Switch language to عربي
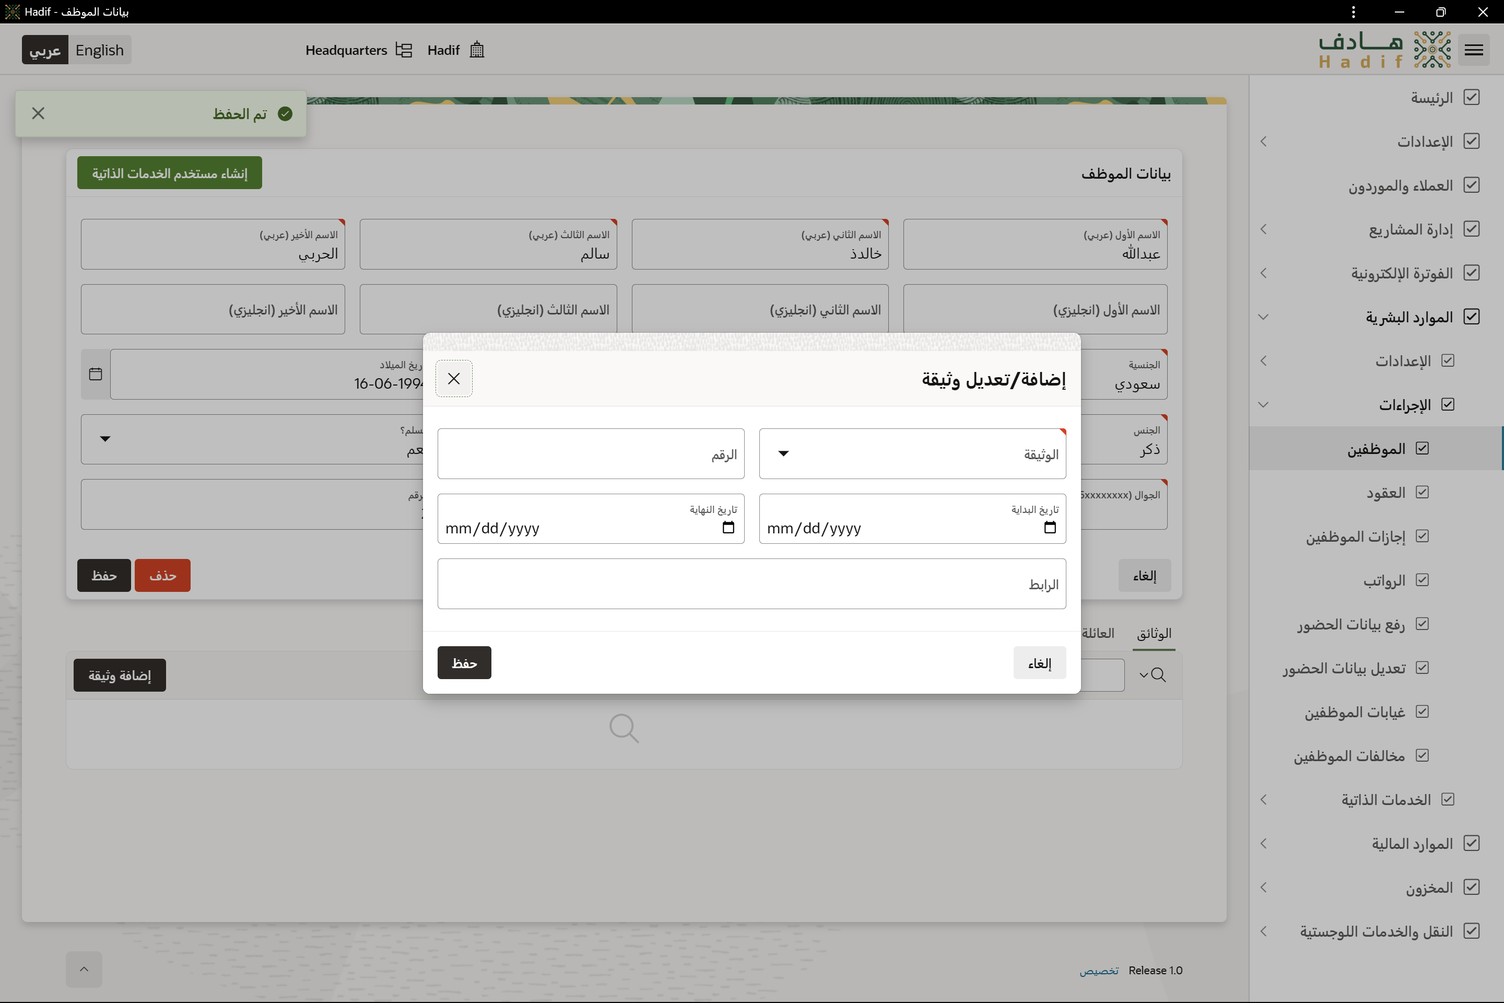The height and width of the screenshot is (1003, 1504). pos(45,50)
